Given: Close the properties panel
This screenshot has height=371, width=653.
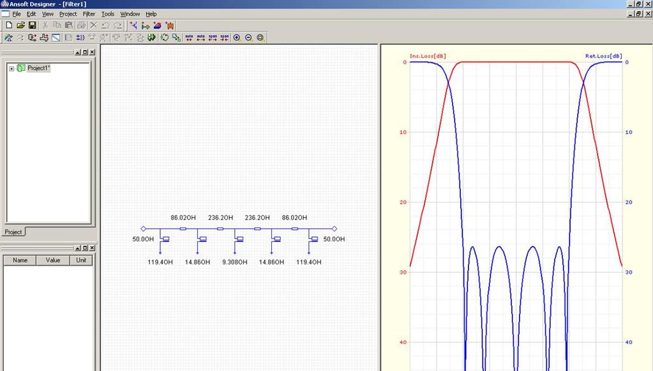Looking at the screenshot, I should point(92,248).
